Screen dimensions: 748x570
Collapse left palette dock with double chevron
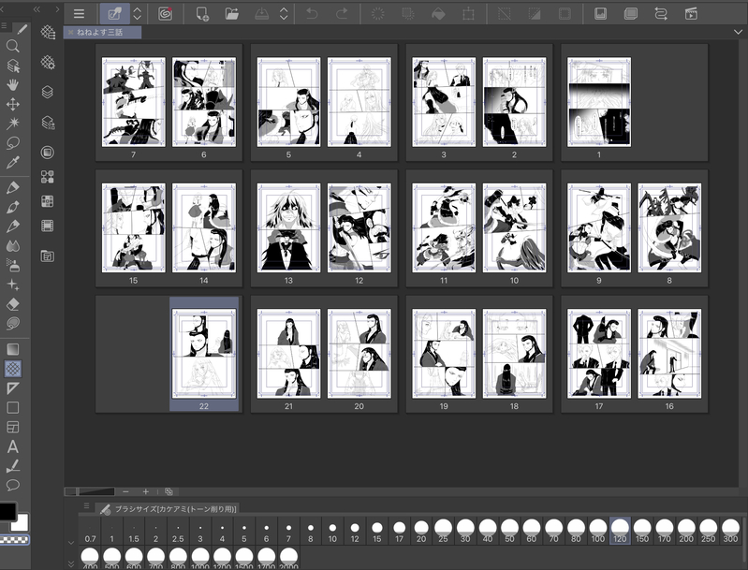[x=37, y=9]
